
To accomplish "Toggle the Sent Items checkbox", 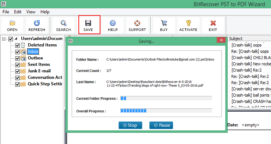I will pos(17,65).
